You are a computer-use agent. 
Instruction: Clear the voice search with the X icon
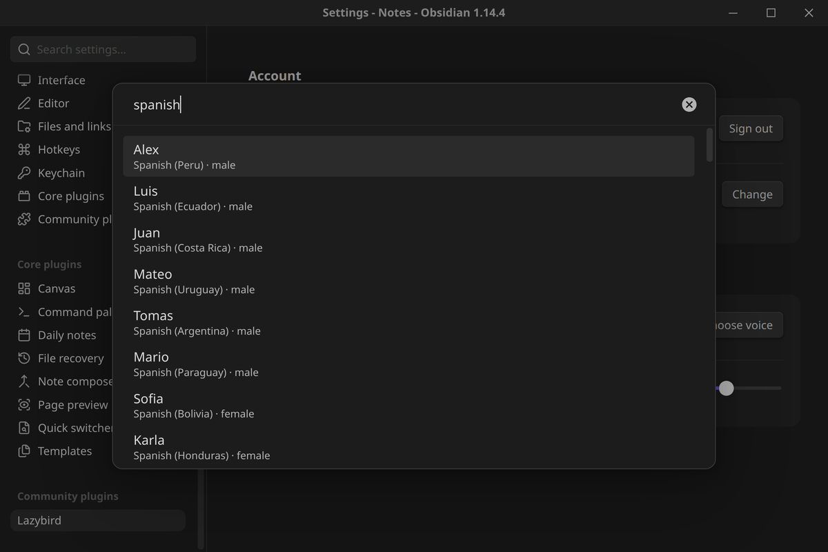click(x=689, y=104)
